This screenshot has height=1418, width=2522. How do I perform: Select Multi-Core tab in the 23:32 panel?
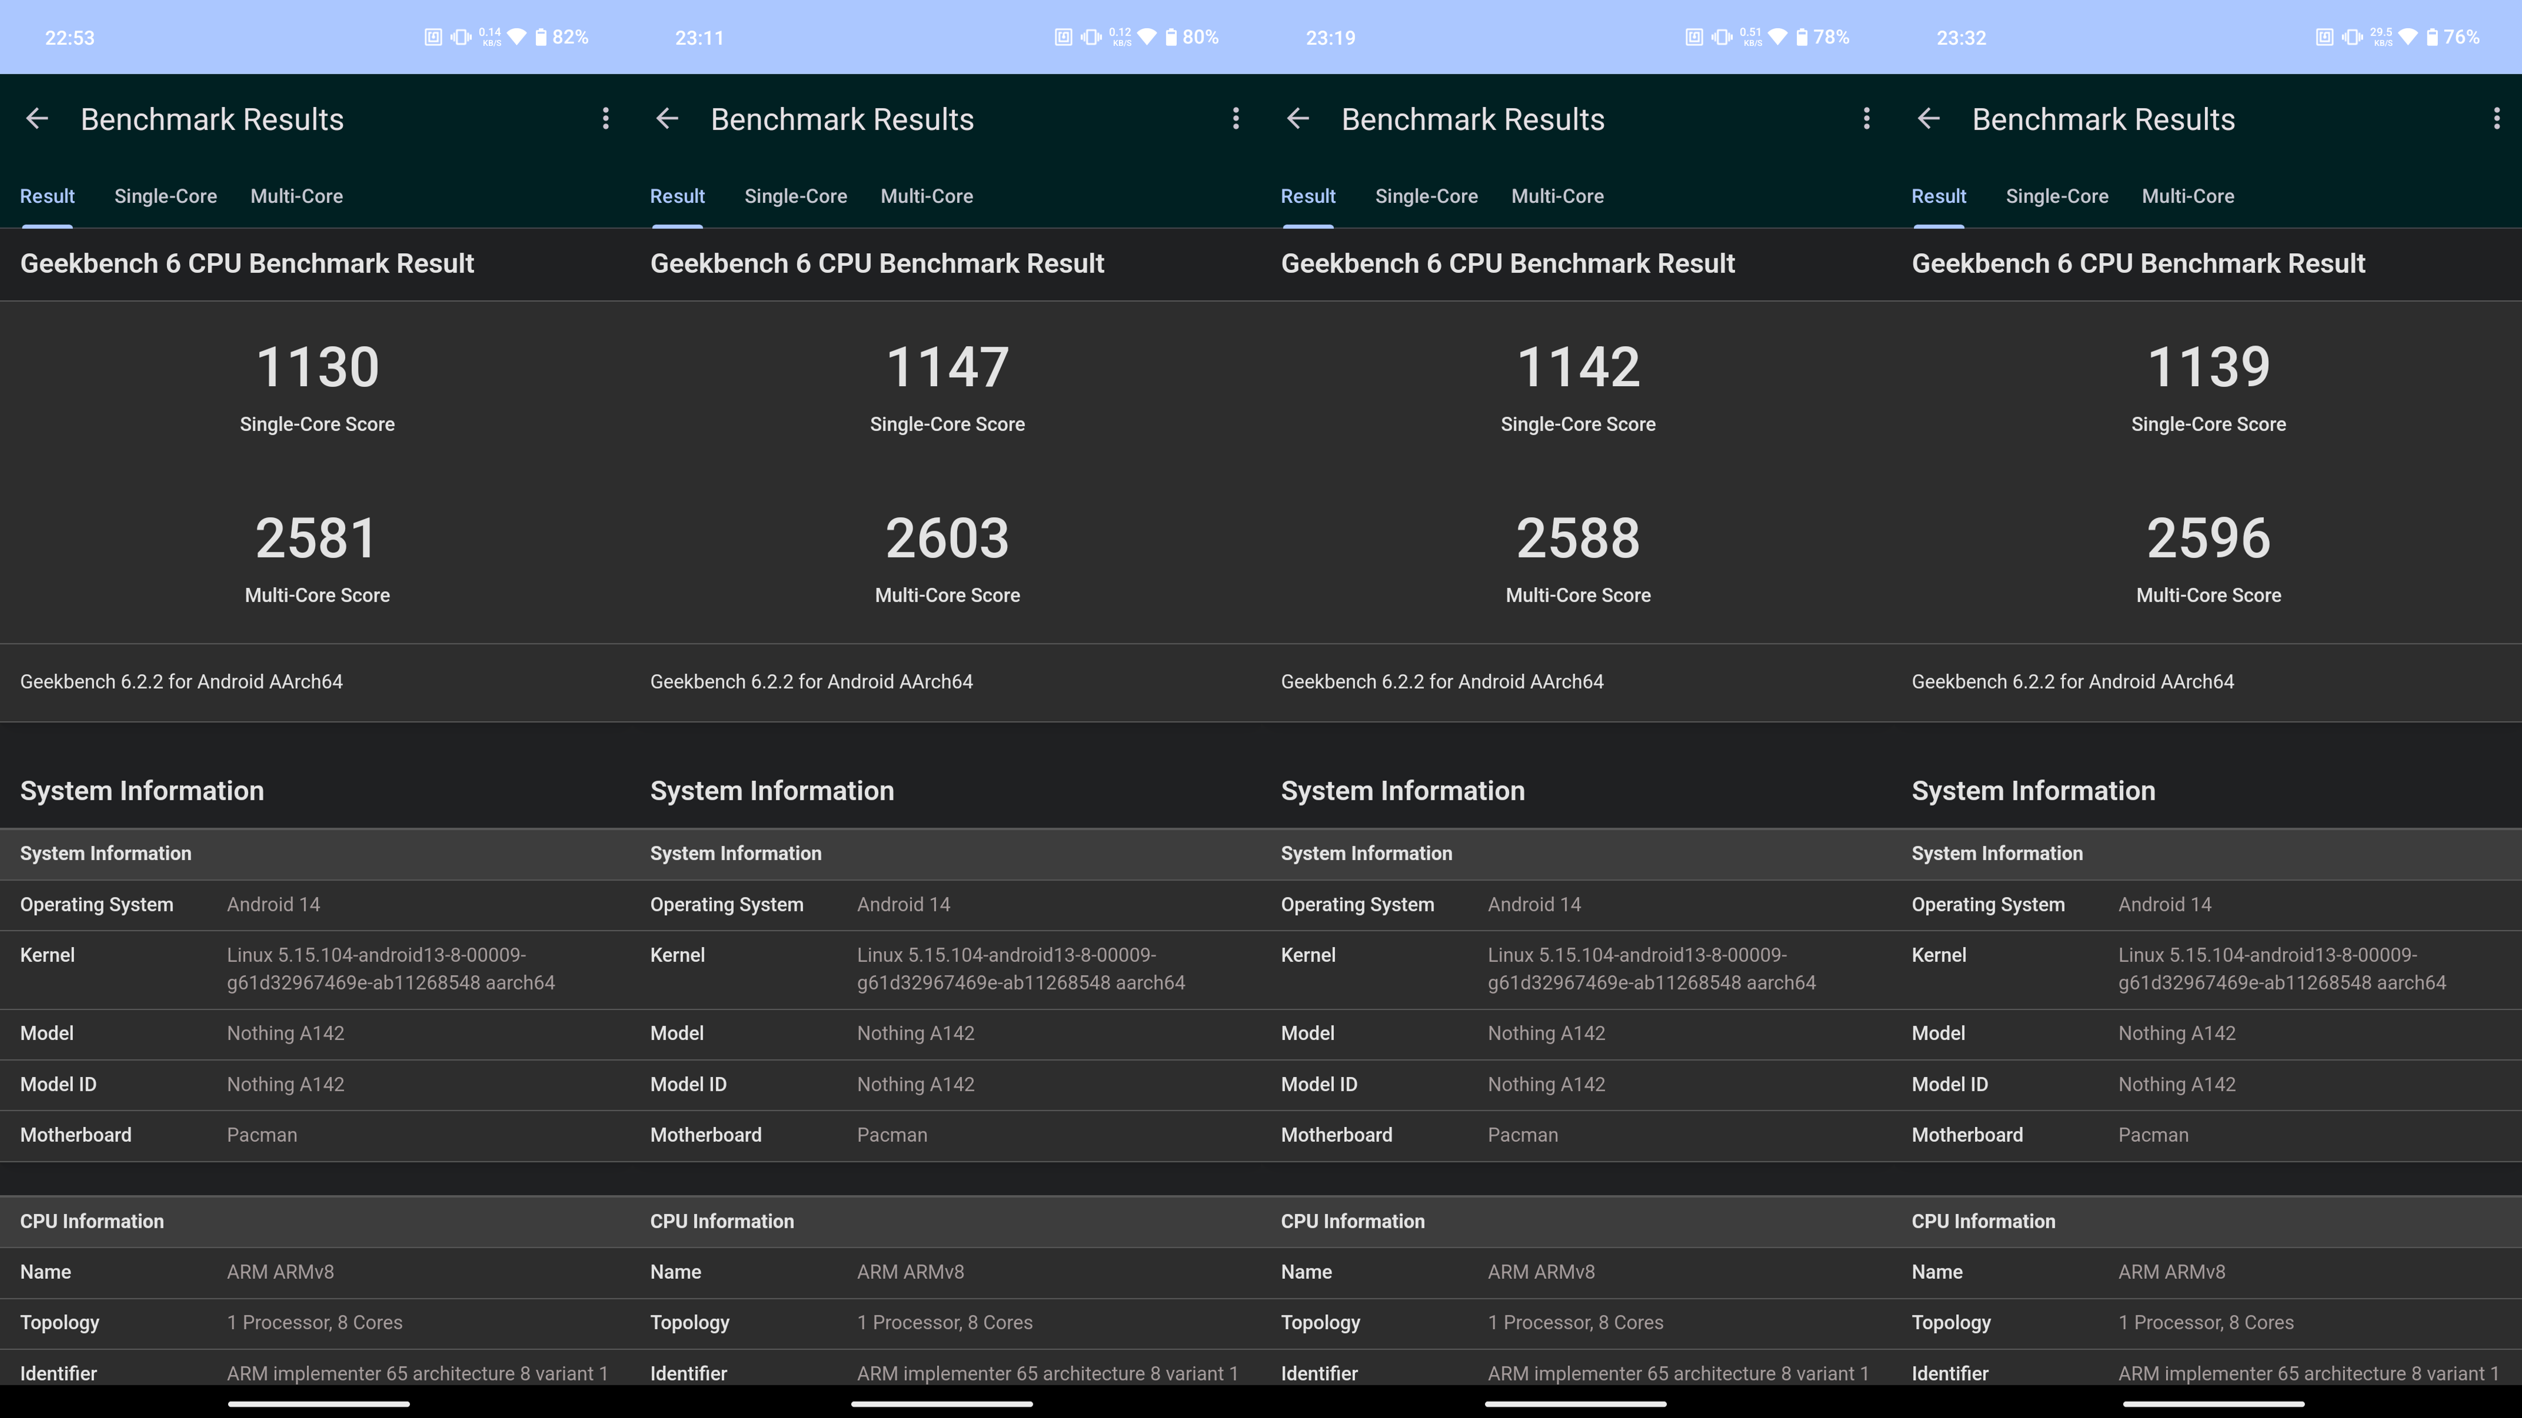[2188, 197]
